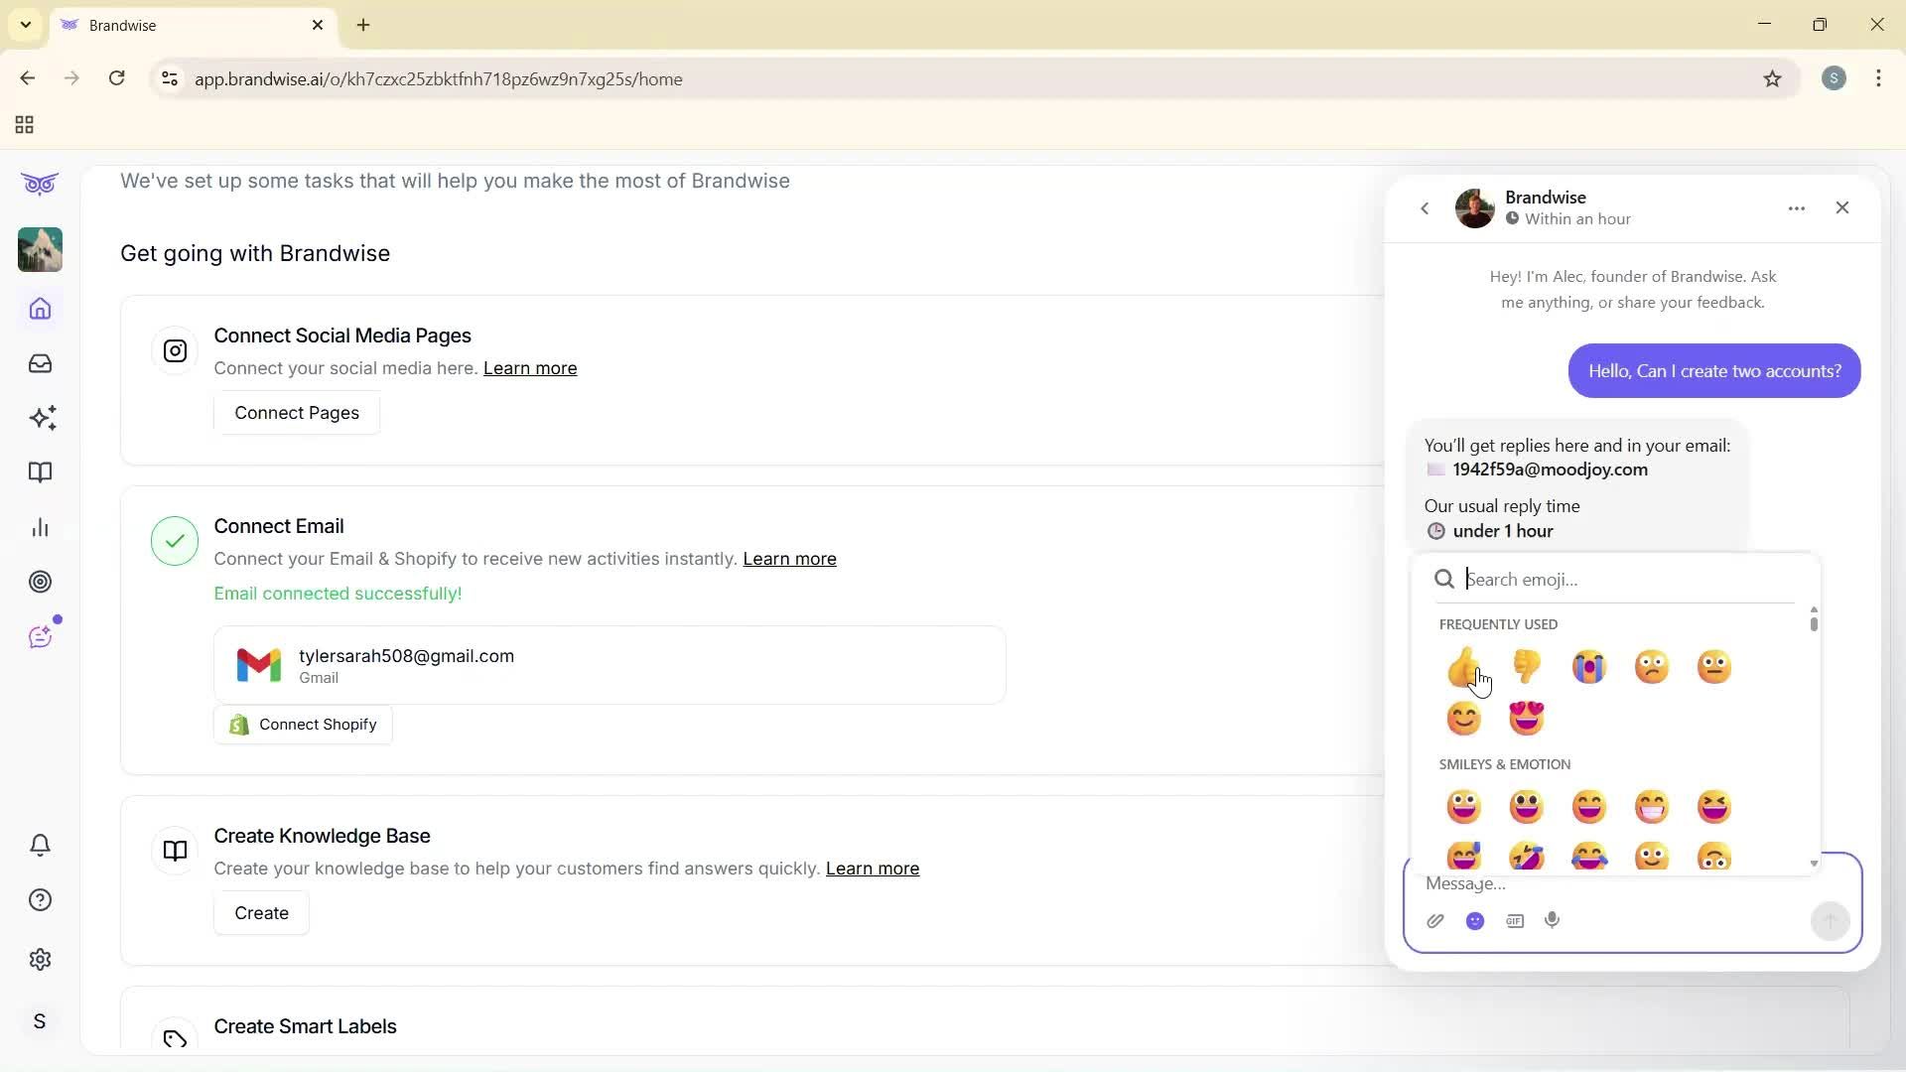This screenshot has height=1072, width=1906.
Task: Open the chat options three-dot menu
Action: [x=1797, y=207]
